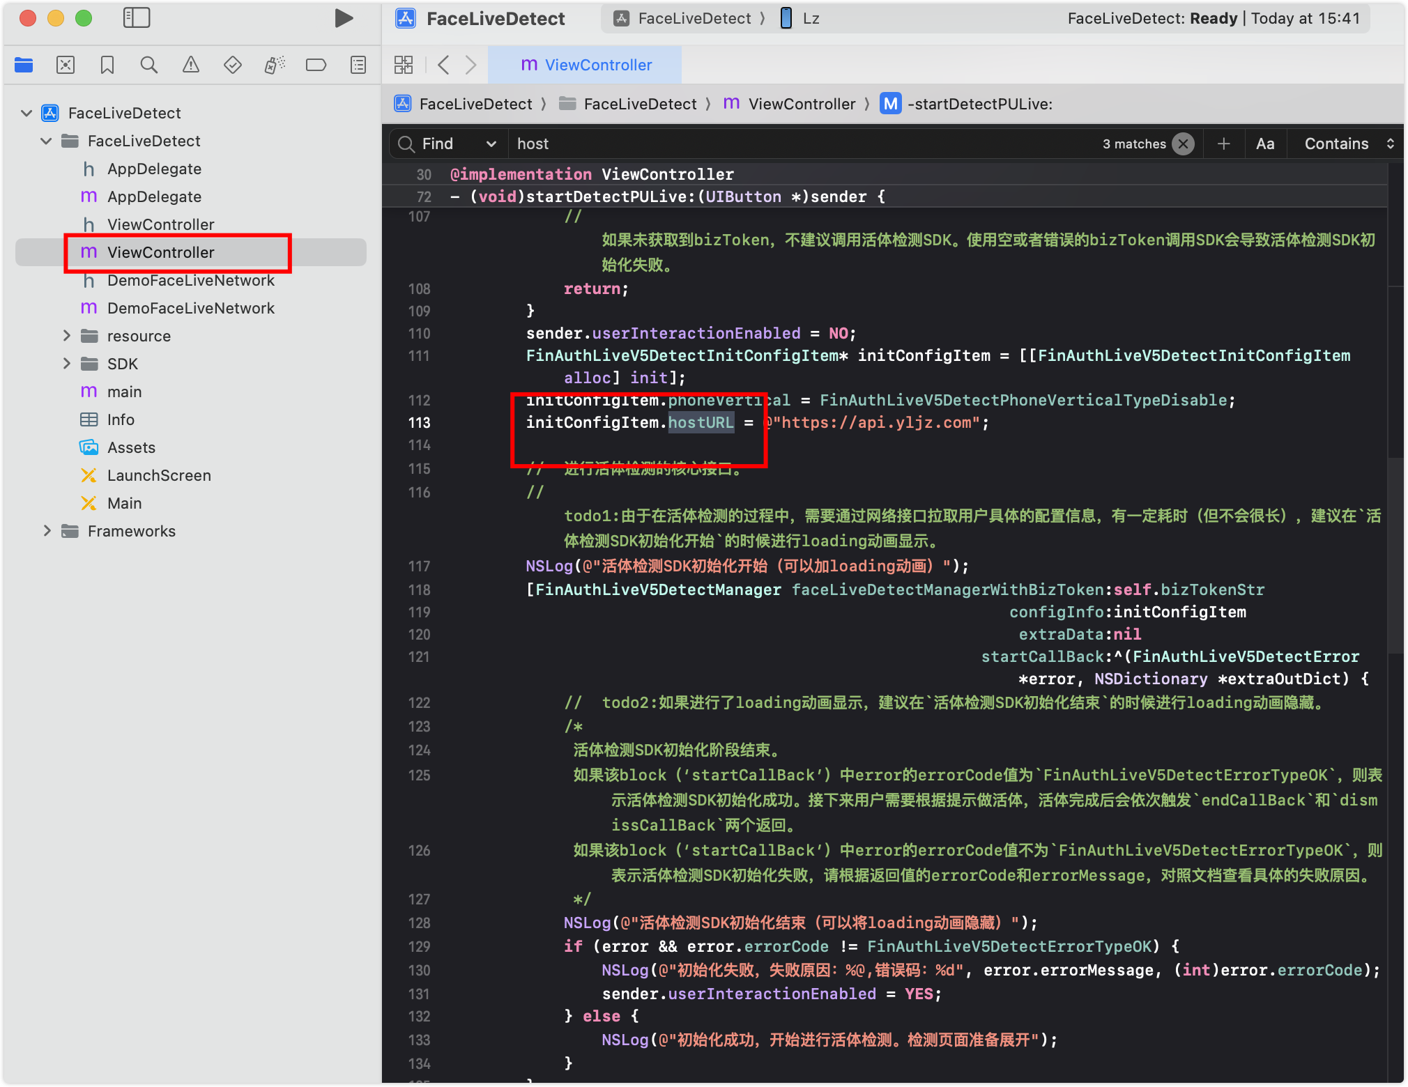1408x1087 pixels.
Task: Clear the find search text
Action: click(1183, 144)
